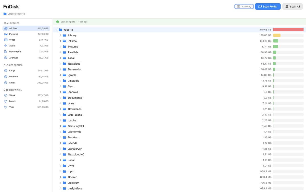The height and width of the screenshot is (192, 306).
Task: Click the Desktop folder icon
Action: [x=65, y=137]
